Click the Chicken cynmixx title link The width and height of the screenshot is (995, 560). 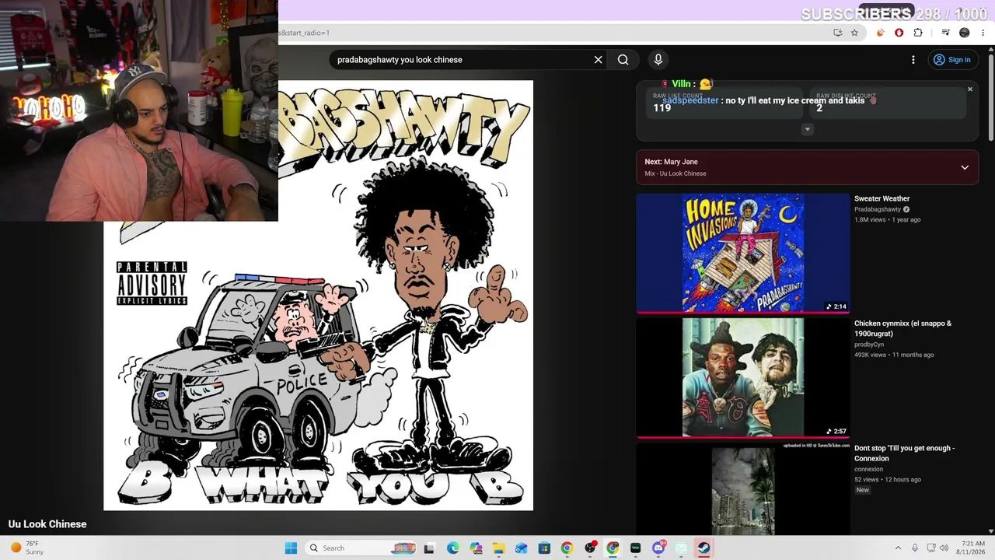tap(902, 329)
